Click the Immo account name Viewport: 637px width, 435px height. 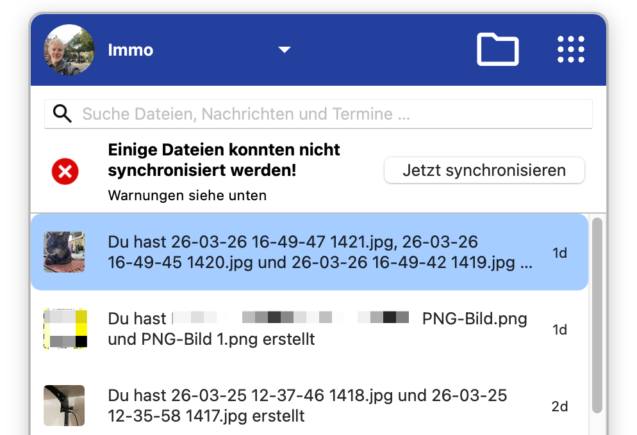point(131,50)
